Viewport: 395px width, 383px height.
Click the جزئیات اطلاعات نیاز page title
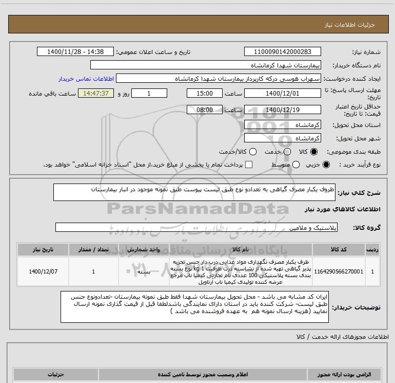[x=350, y=25]
